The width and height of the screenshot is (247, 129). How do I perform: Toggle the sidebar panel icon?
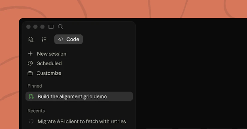[x=51, y=27]
